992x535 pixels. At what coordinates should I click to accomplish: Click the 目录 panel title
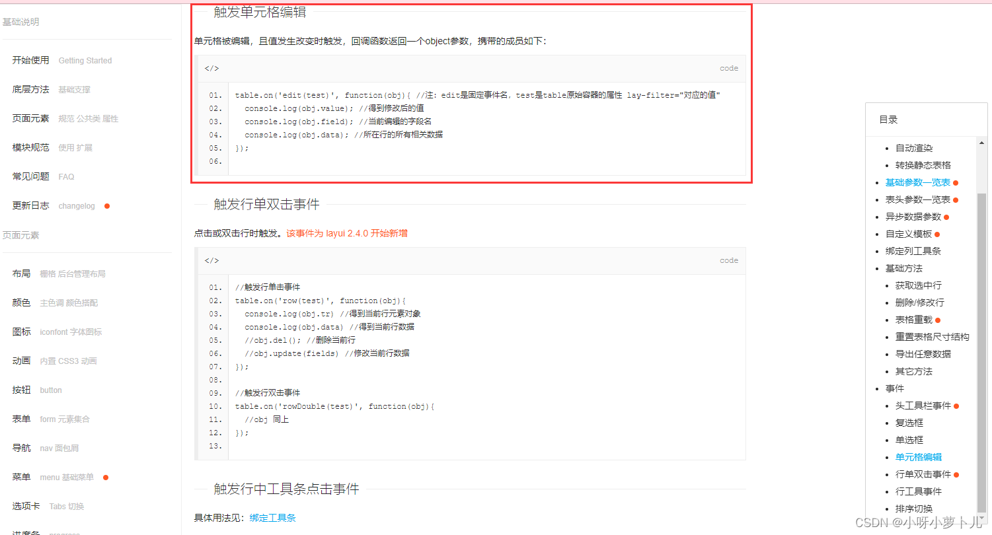[x=888, y=120]
